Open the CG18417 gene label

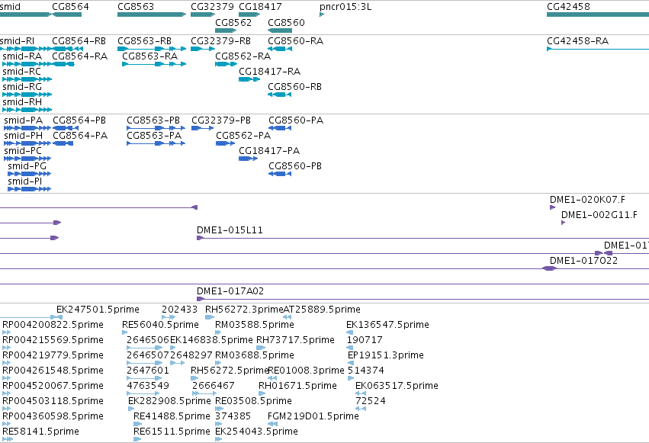pos(260,7)
